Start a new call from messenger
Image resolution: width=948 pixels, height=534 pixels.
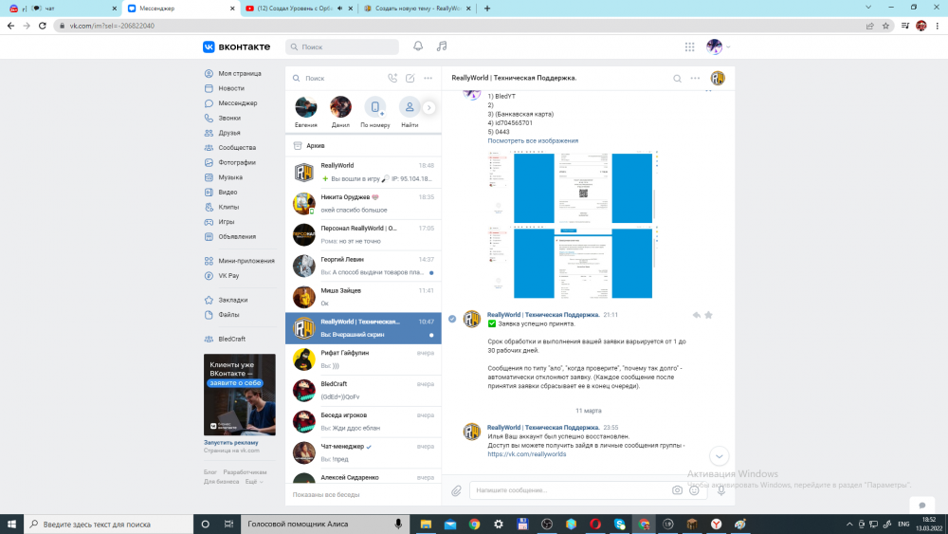392,78
